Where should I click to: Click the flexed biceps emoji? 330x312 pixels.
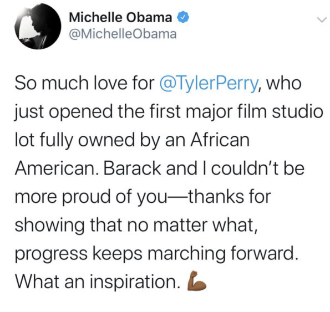pos(196,281)
